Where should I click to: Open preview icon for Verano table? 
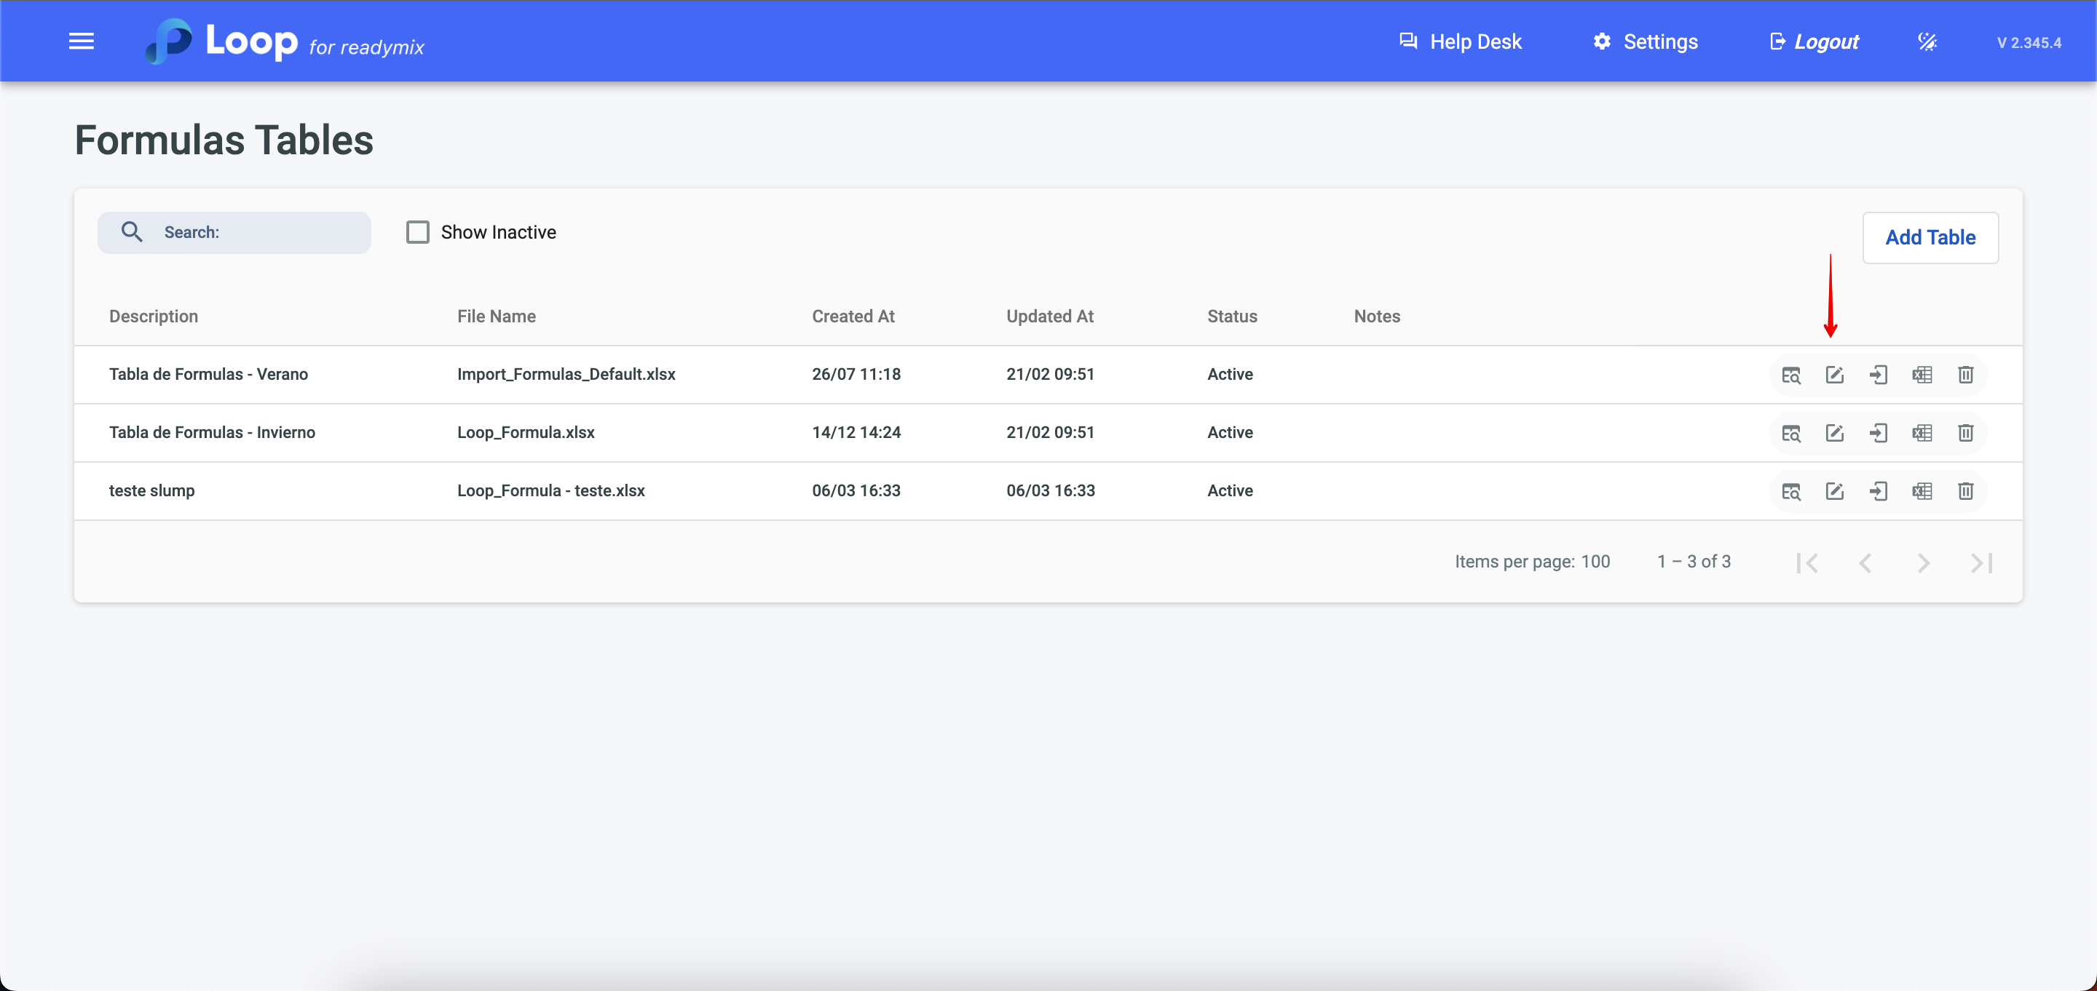1791,375
